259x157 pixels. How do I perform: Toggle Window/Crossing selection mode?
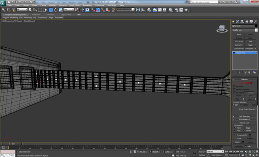pos(45,10)
